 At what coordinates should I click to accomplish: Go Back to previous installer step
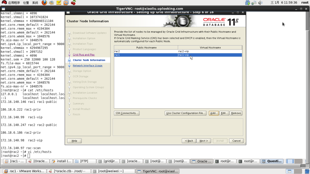pos(189,141)
